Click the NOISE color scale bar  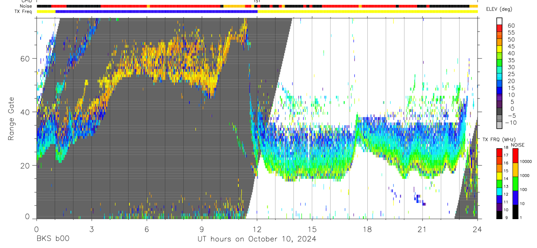point(516,183)
